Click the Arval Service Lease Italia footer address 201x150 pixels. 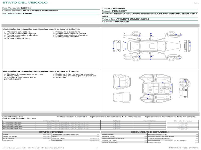point(34,148)
